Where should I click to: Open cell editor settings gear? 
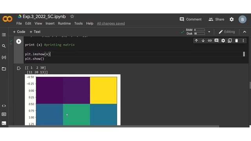click(223, 41)
